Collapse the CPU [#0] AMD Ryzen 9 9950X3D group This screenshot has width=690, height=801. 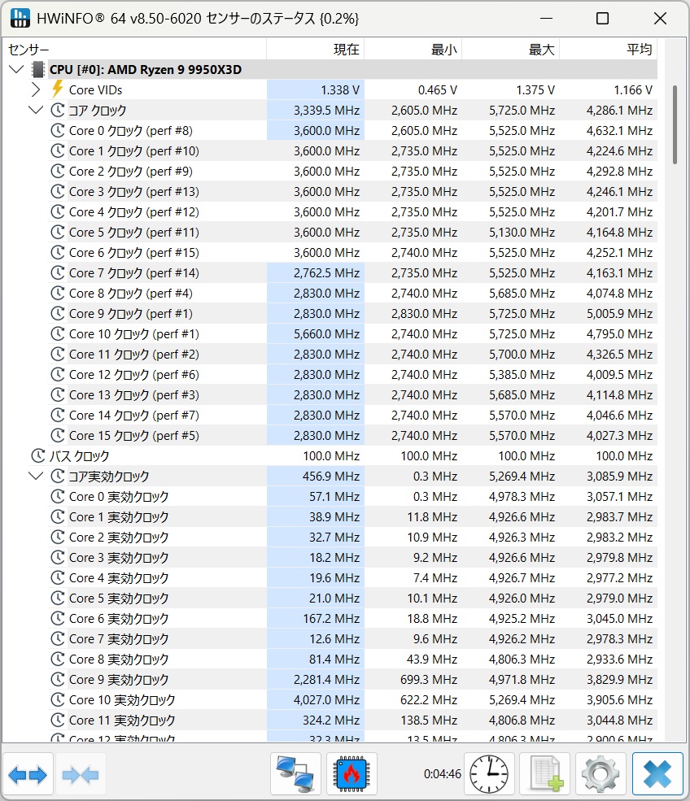(17, 69)
